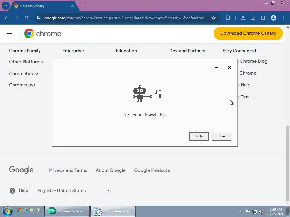
Task: Open the profile avatar menu
Action: (274, 18)
